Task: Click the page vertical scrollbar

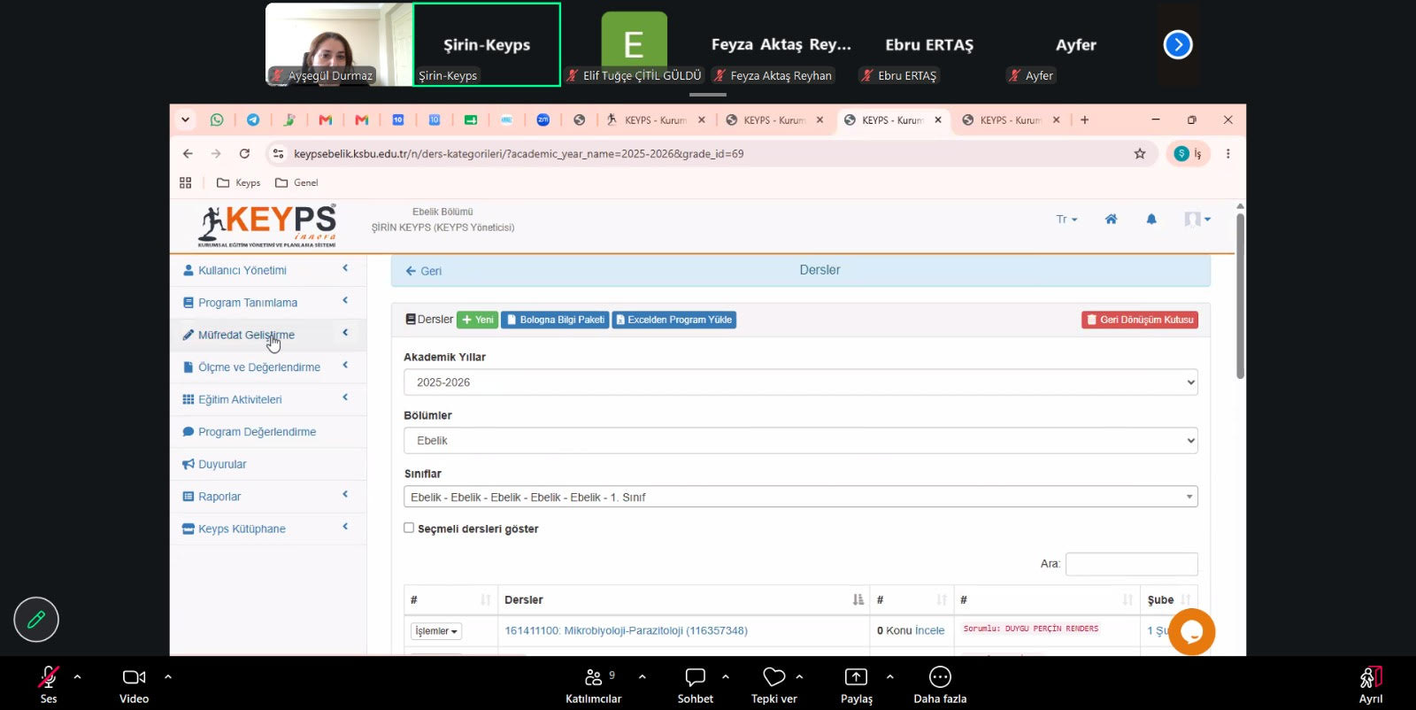Action: pos(1240,296)
